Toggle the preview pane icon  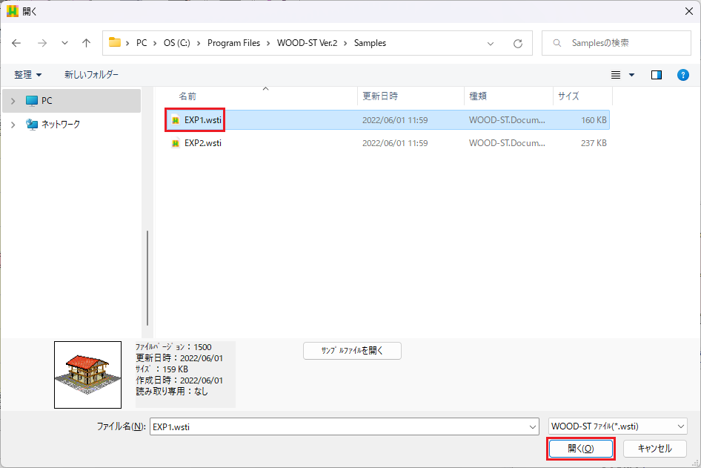point(656,75)
